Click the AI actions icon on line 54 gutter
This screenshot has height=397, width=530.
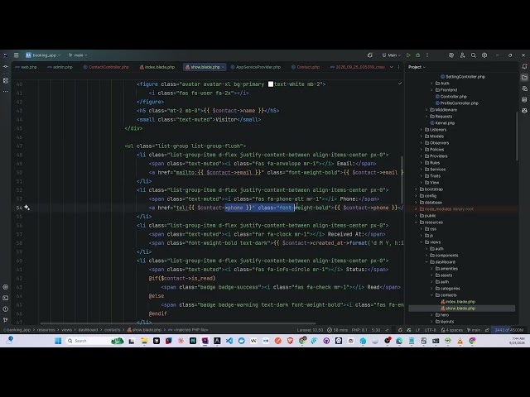pos(27,208)
